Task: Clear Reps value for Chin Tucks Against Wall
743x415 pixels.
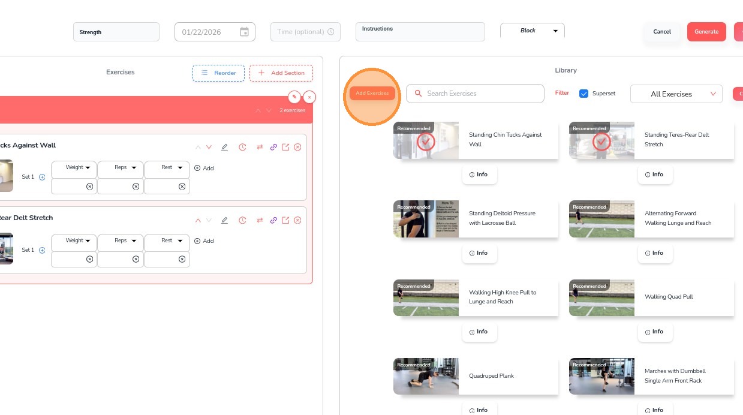Action: 136,187
